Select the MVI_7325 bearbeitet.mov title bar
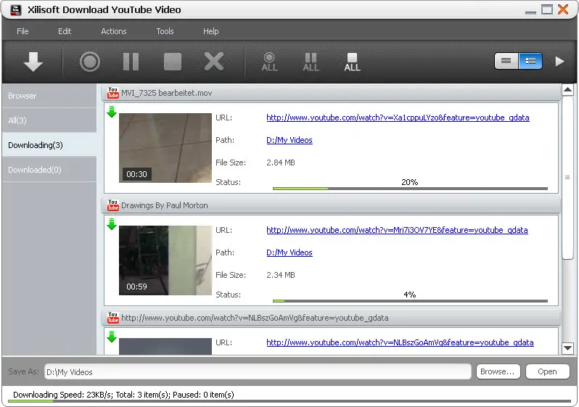579x407 pixels. coord(332,93)
